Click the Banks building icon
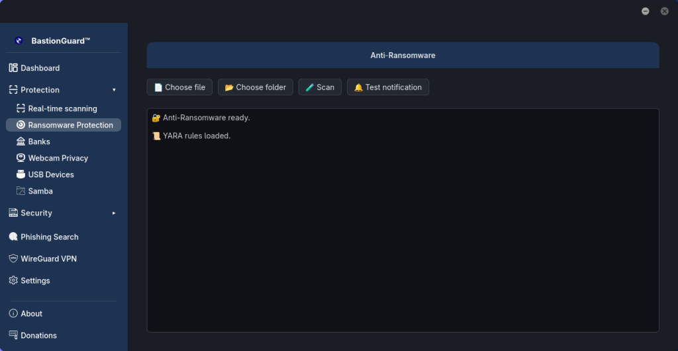The height and width of the screenshot is (351, 678). pos(21,141)
